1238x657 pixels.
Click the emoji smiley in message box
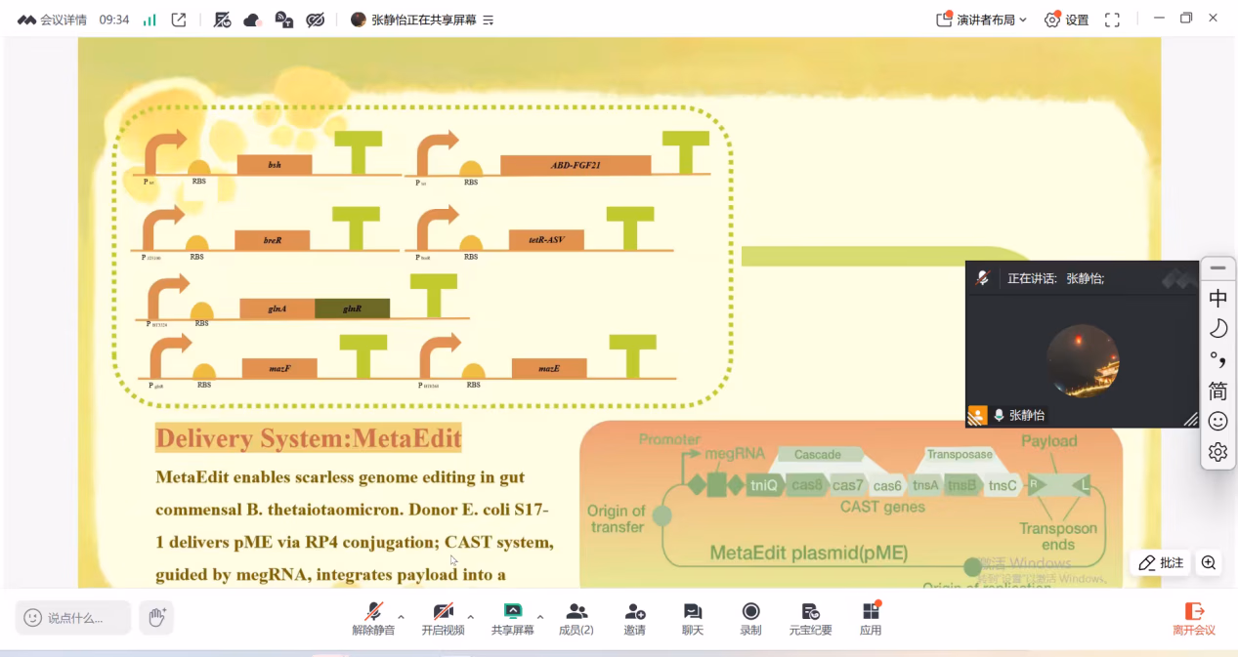33,618
